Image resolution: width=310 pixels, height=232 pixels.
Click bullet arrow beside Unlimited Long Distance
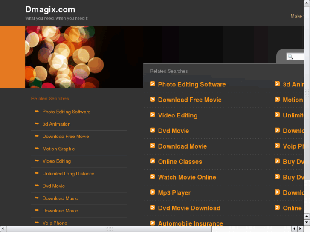(x=37, y=173)
